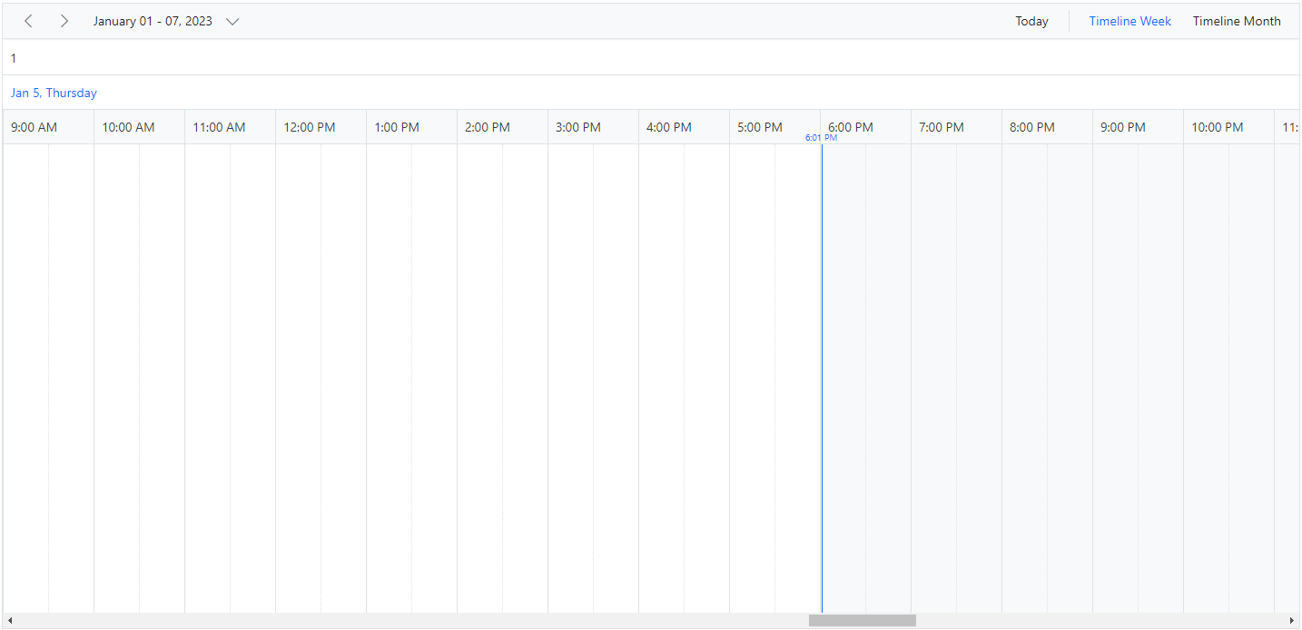
Task: Click the 5:00 PM time header
Action: pos(774,127)
